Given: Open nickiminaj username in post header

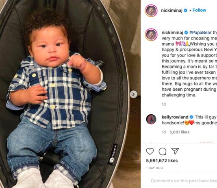Looking at the screenshot, I should pyautogui.click(x=171, y=11).
